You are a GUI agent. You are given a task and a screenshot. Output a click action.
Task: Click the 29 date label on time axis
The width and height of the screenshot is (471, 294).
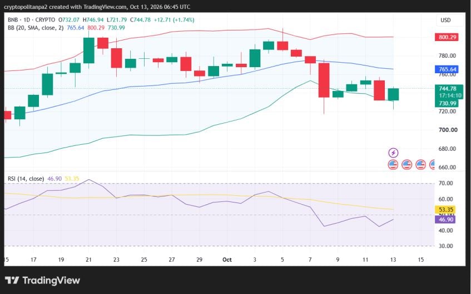click(x=200, y=260)
